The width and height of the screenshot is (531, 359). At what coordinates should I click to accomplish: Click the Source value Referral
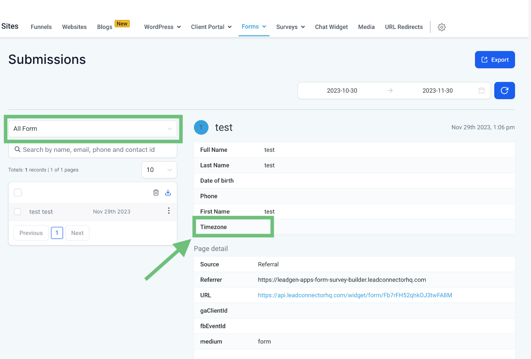click(x=268, y=264)
